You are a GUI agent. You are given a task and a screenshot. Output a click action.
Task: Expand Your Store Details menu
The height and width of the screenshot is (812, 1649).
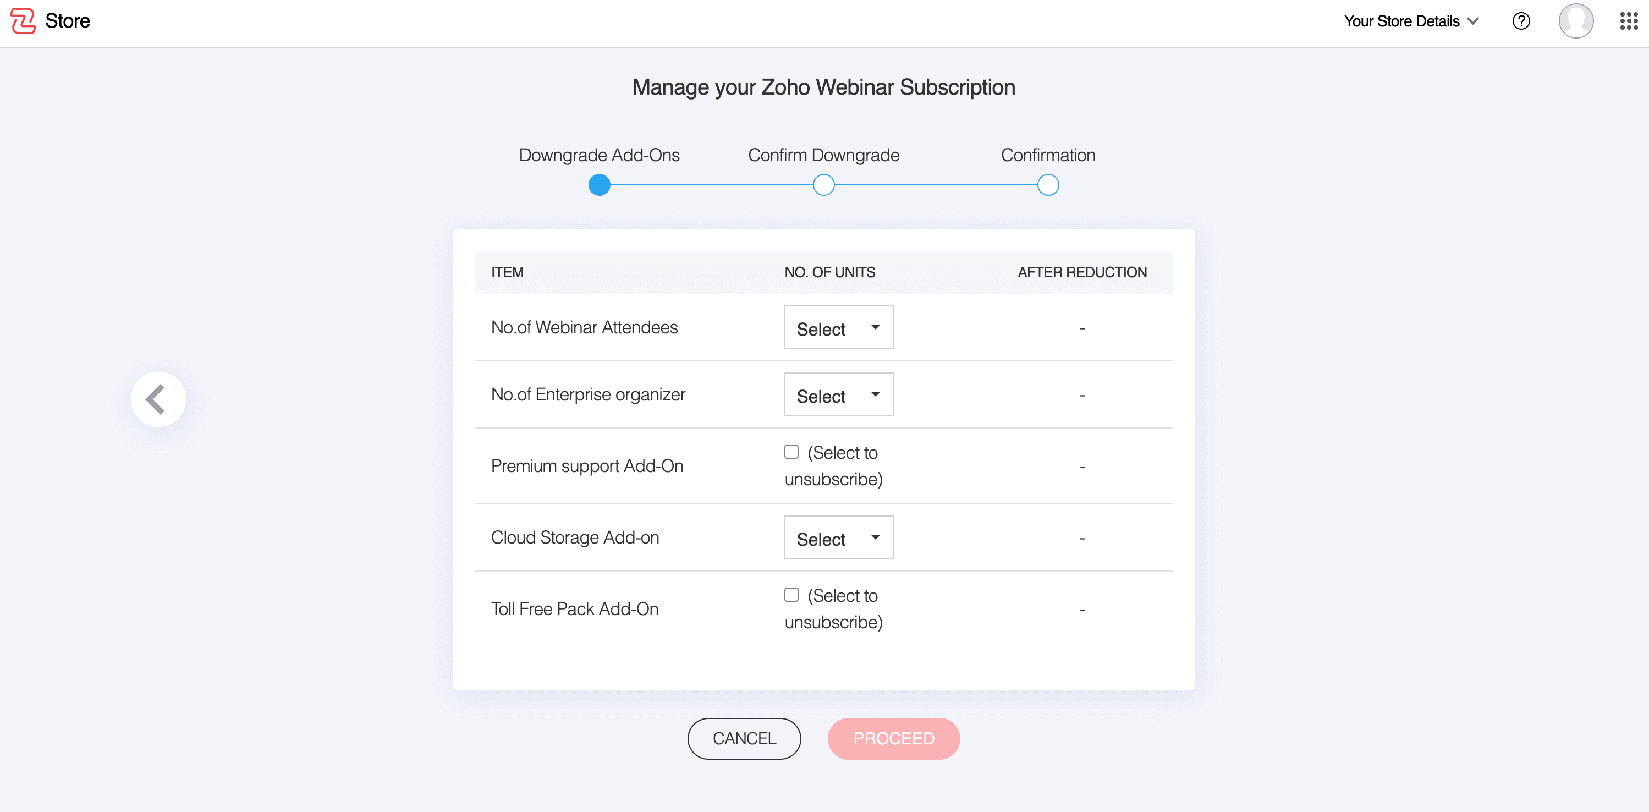pos(1411,21)
